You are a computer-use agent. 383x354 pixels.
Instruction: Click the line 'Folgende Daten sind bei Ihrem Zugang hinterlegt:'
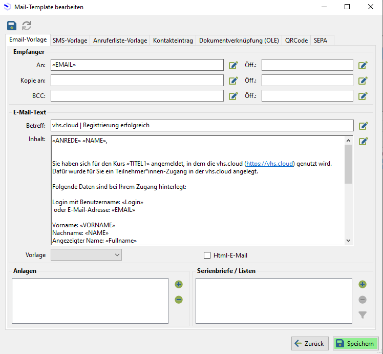(119, 187)
